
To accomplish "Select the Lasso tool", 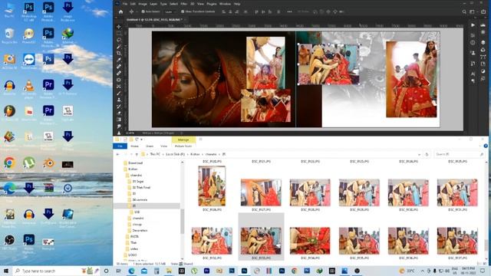I will [119, 40].
